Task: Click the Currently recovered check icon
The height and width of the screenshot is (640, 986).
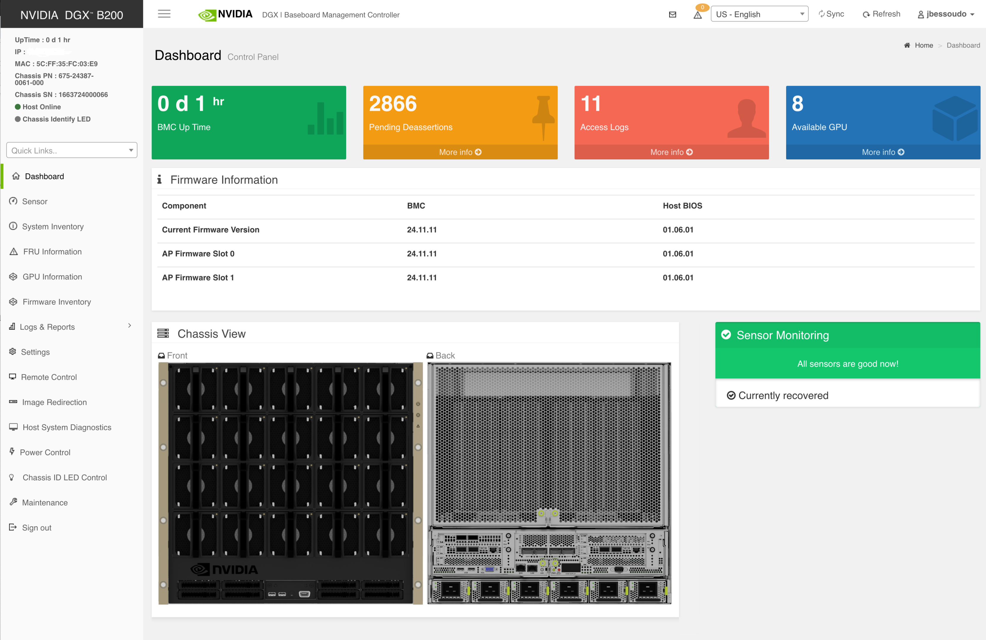Action: [x=731, y=396]
